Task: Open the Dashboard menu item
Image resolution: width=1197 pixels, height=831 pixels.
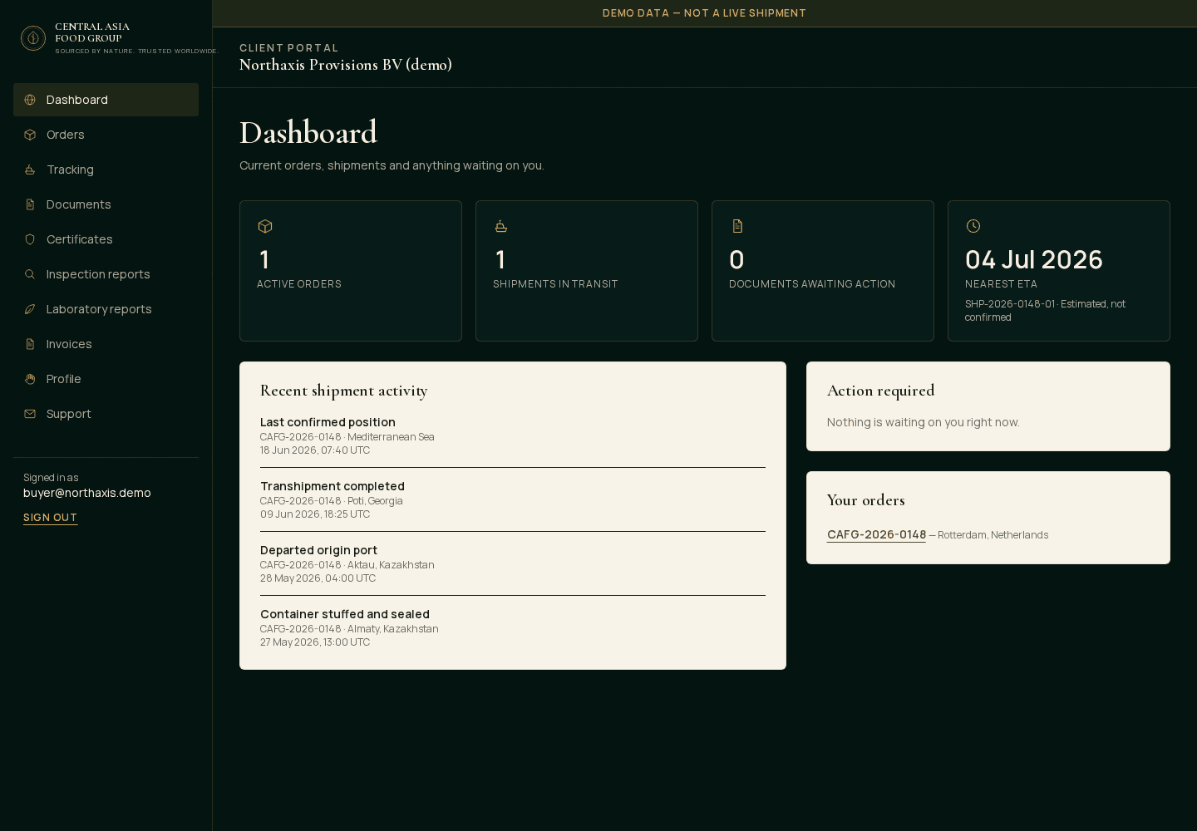Action: pyautogui.click(x=106, y=100)
